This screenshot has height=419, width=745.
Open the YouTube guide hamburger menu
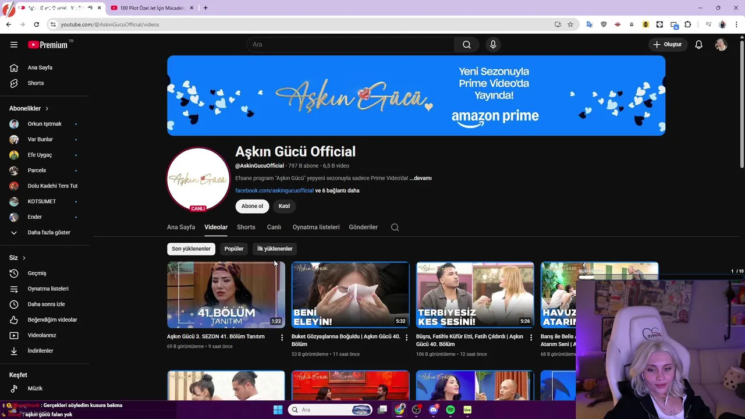[14, 44]
